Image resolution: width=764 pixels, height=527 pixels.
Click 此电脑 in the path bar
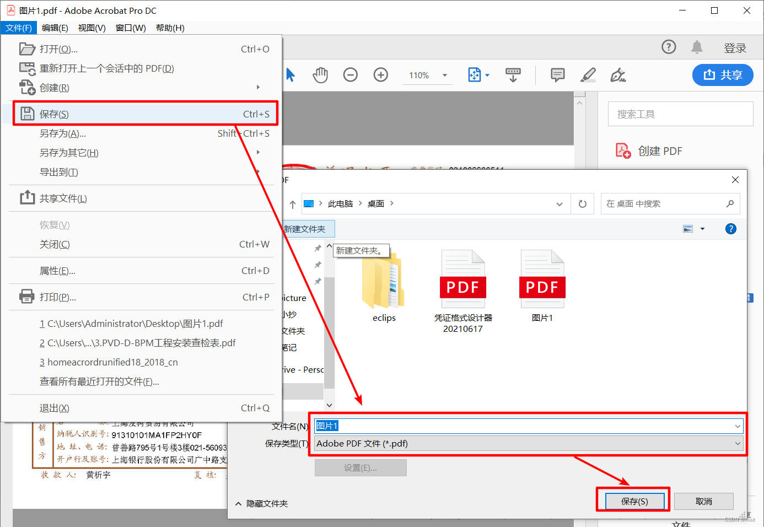(x=340, y=204)
